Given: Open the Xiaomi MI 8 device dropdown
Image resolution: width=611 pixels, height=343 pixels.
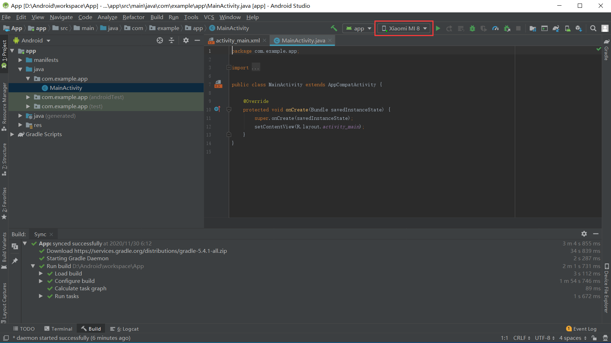Looking at the screenshot, I should coord(404,28).
